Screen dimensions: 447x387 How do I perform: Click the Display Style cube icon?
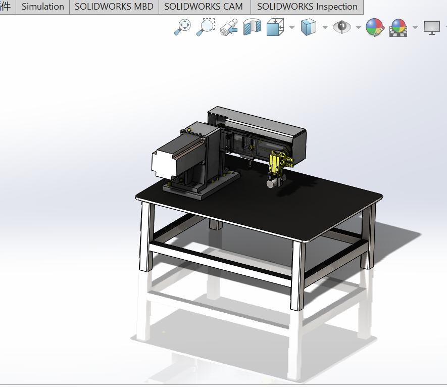pos(309,27)
